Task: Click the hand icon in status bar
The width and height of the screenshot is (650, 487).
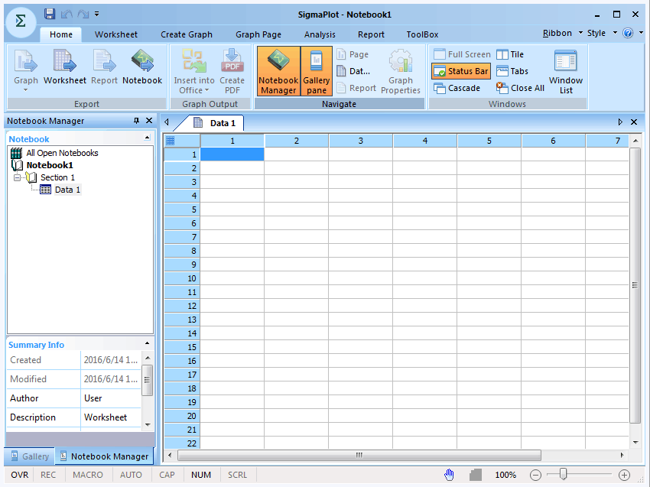Action: [x=450, y=475]
